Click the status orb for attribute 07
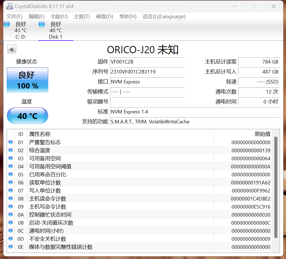 point(11,190)
